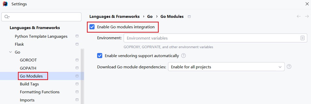Click the project-level icon beside Go Modules breadcrumb

click(189, 17)
